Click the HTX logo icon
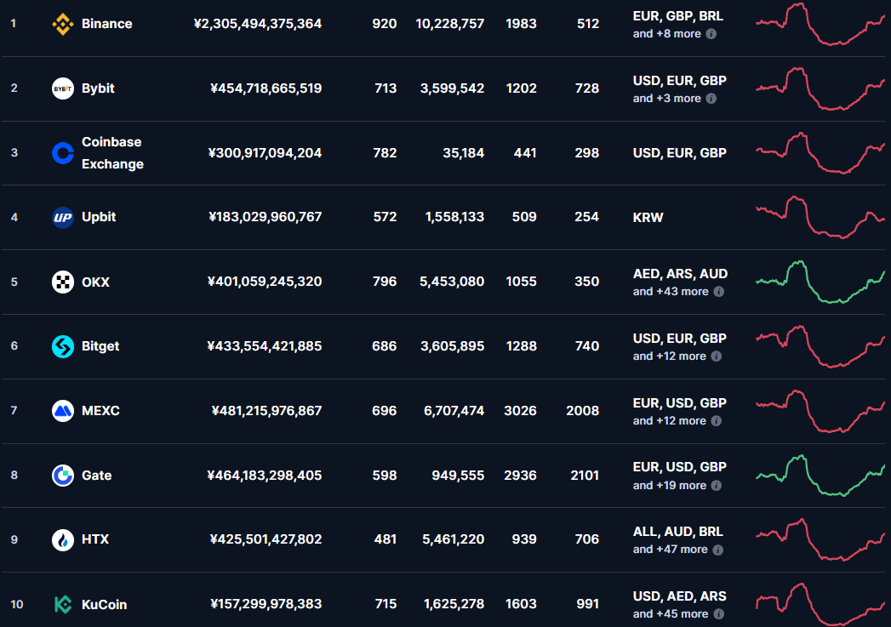 pos(62,539)
